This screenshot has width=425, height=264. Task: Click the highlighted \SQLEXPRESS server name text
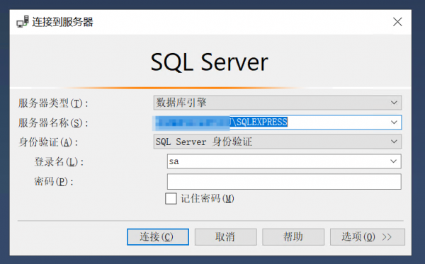(259, 122)
